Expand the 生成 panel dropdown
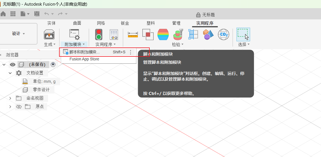 (50, 44)
